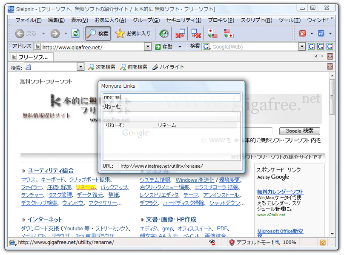Toggle the 検索 magnifier search bar button
This screenshot has width=344, height=255.
coord(98,34)
